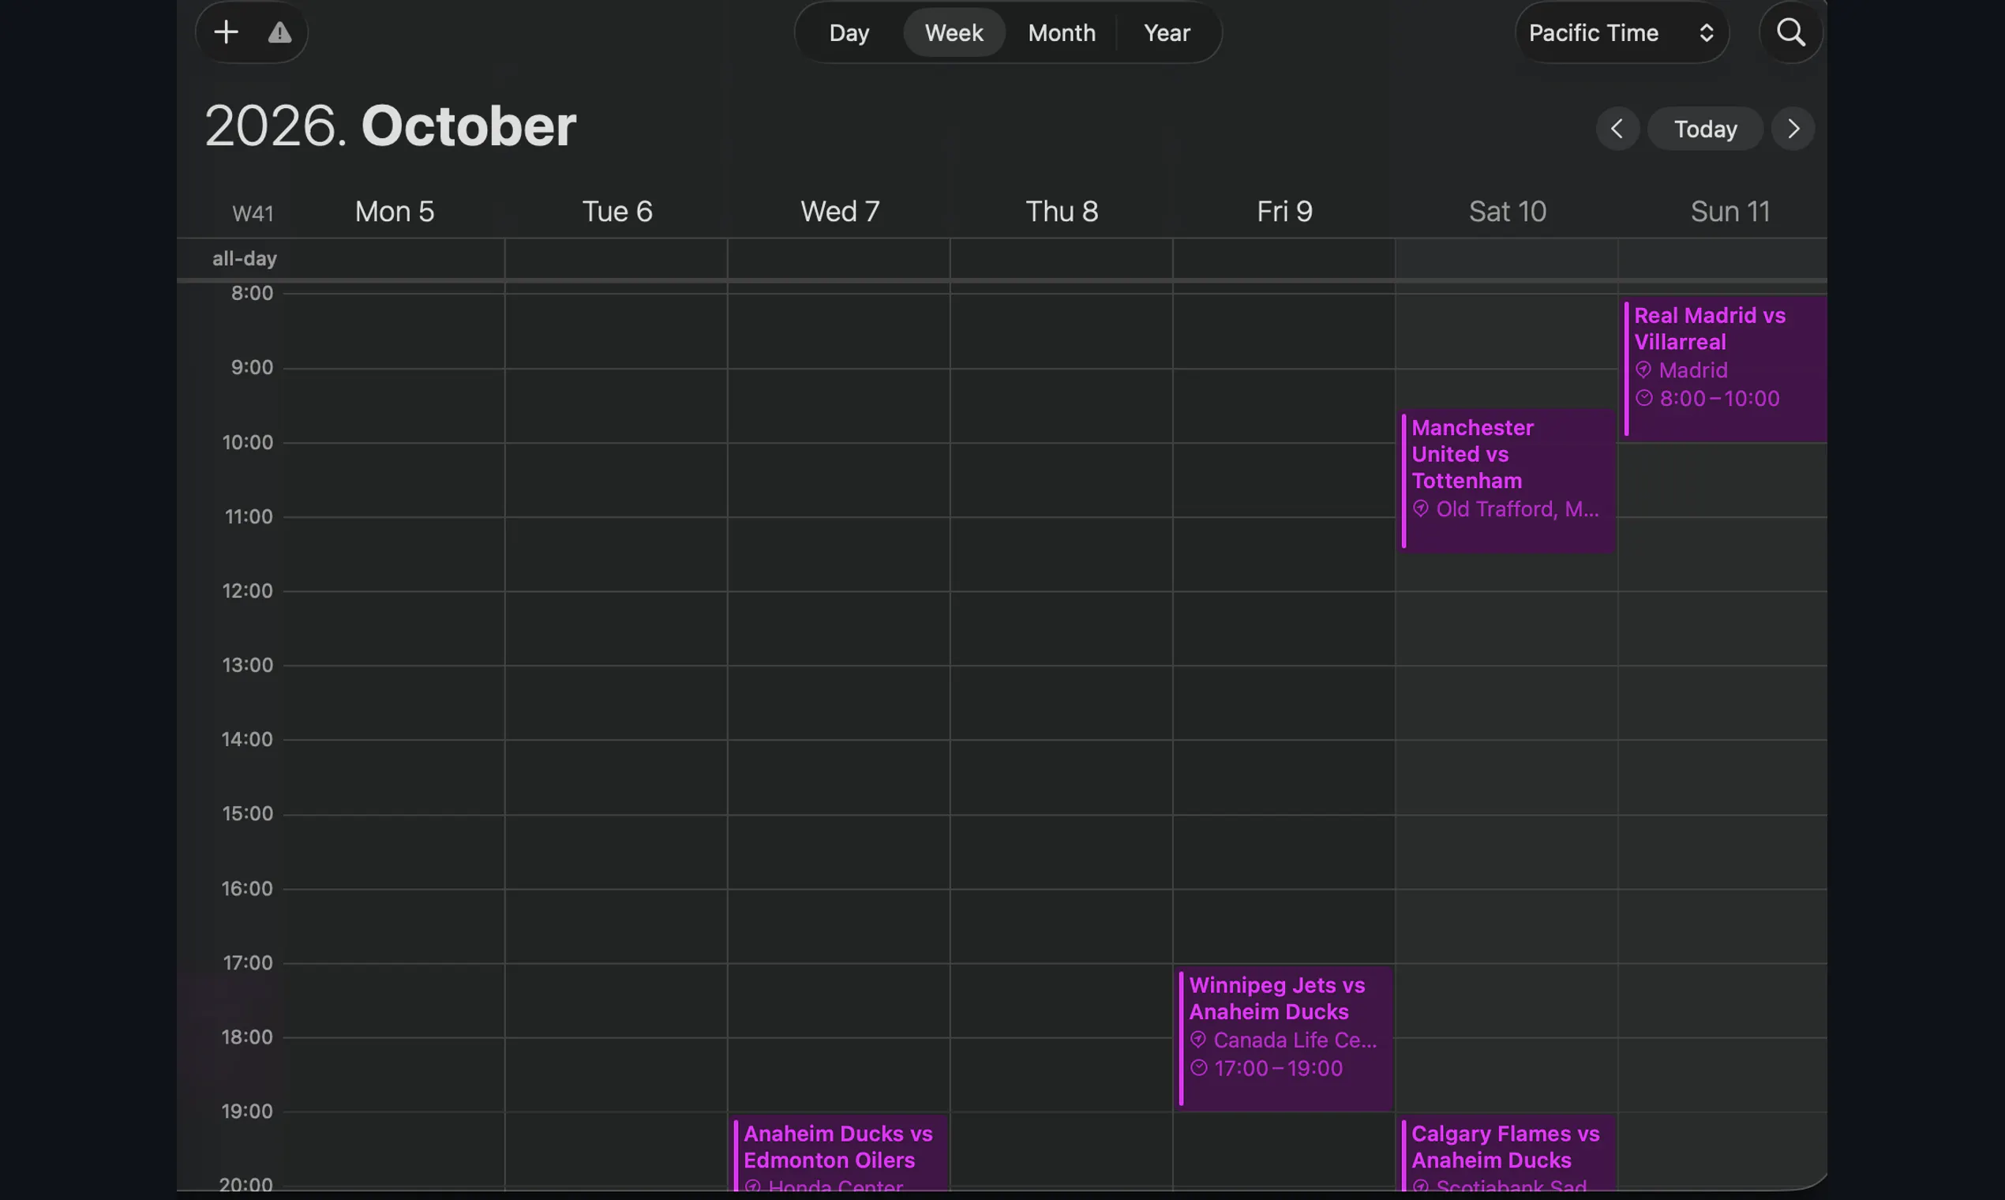Image resolution: width=2005 pixels, height=1200 pixels.
Task: Jump to Today
Action: tap(1705, 129)
